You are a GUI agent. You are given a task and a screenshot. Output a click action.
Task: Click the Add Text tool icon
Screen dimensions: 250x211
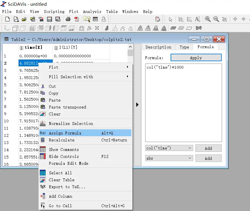[197, 19]
